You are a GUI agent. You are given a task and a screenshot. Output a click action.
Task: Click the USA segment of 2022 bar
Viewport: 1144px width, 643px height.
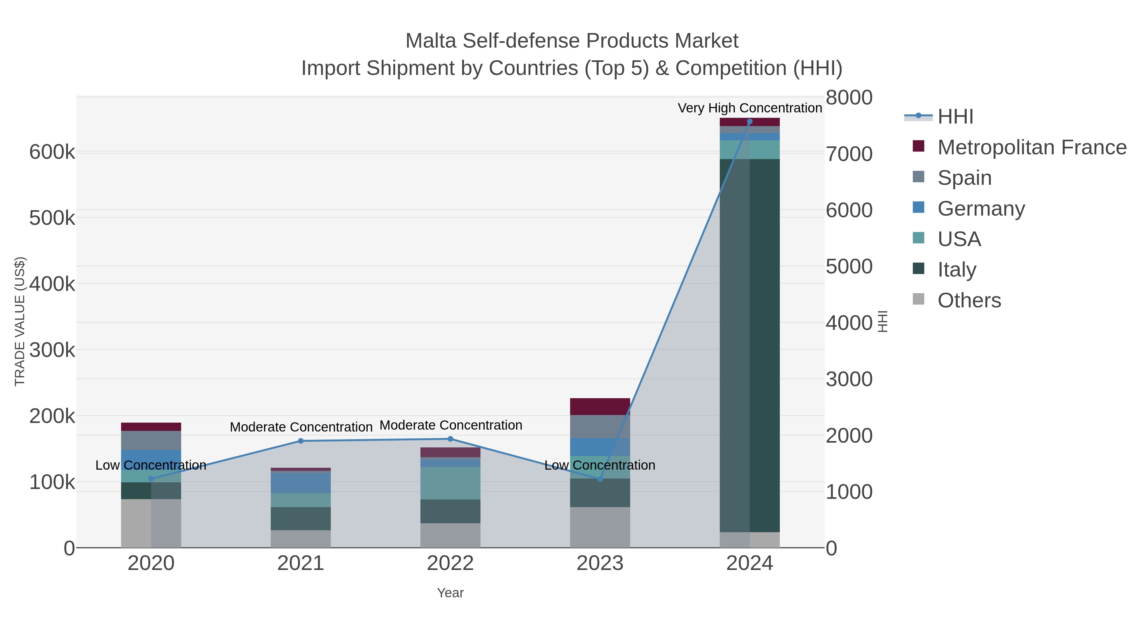coord(450,483)
